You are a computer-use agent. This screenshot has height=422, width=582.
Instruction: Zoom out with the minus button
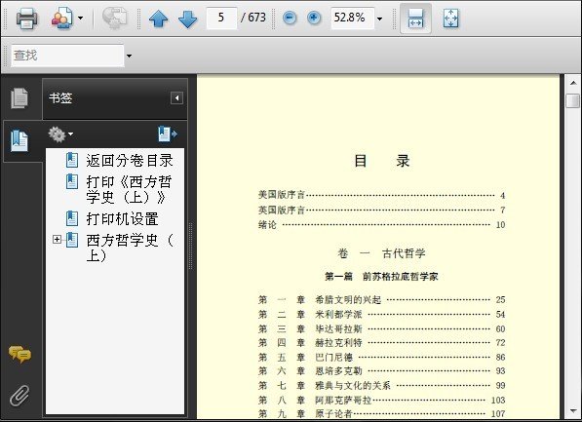click(290, 18)
